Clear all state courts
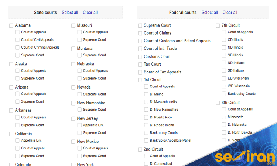The width and height of the screenshot is (277, 166). pos(90,13)
